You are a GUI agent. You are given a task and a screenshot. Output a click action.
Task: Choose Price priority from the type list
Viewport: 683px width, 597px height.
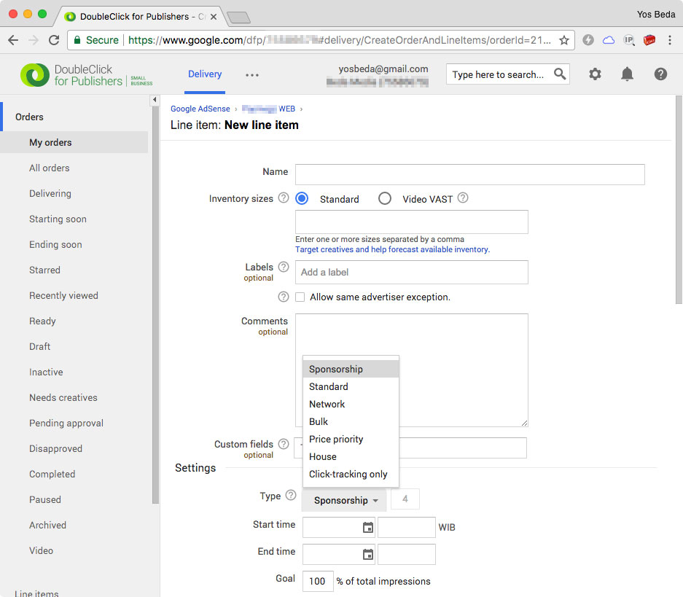click(x=351, y=439)
